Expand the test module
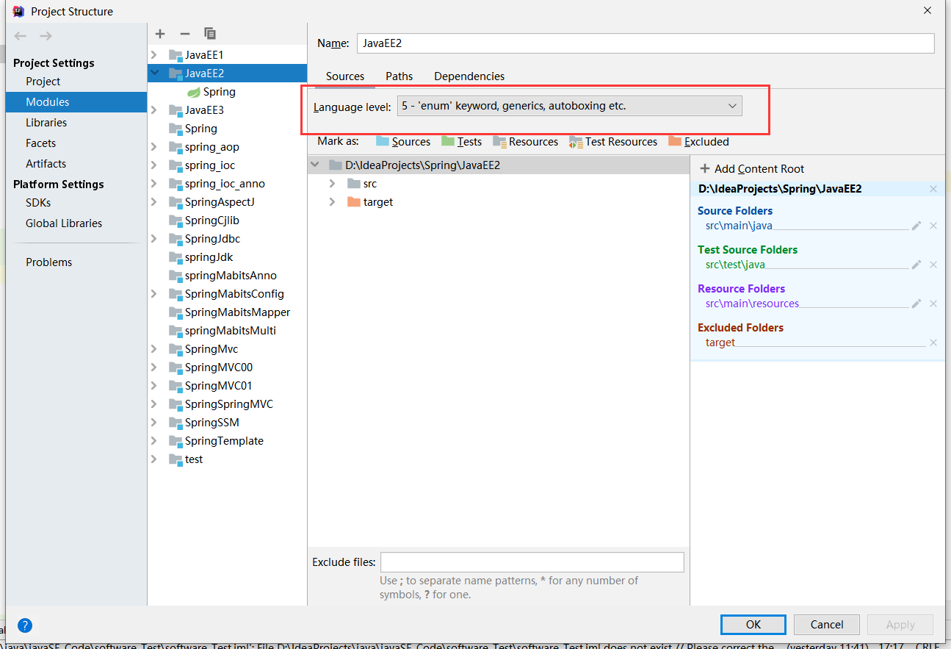The height and width of the screenshot is (649, 951). click(x=153, y=459)
